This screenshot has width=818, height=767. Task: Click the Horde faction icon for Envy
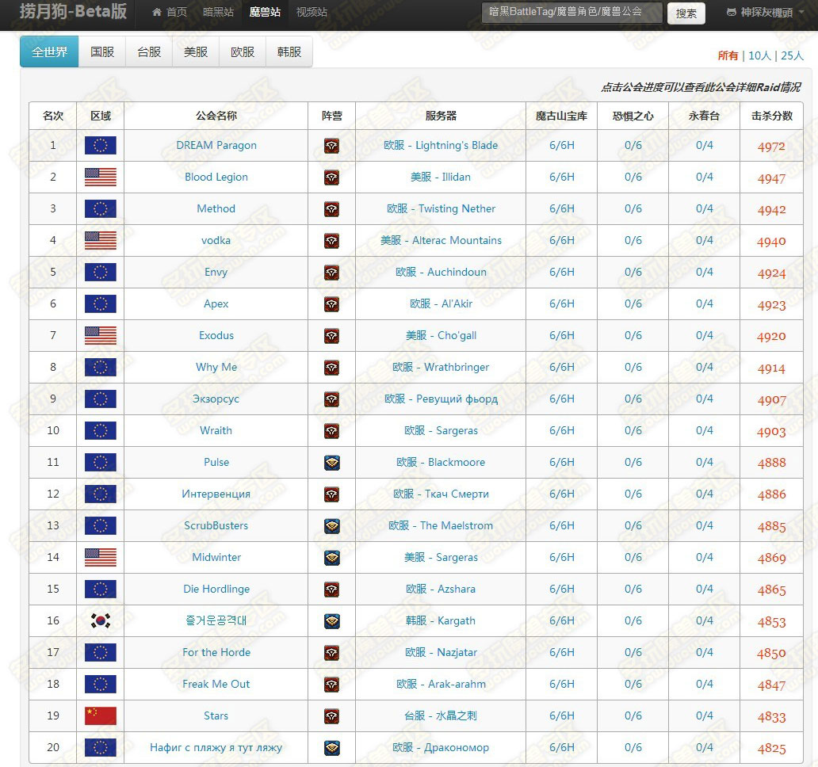(332, 273)
